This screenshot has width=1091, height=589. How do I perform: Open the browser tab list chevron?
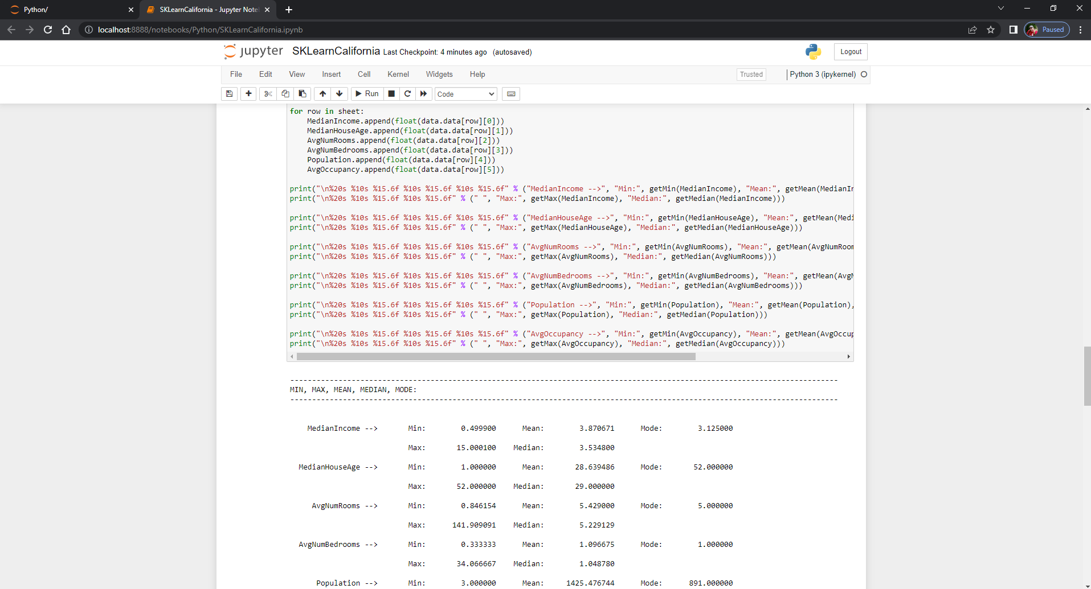pyautogui.click(x=1000, y=8)
